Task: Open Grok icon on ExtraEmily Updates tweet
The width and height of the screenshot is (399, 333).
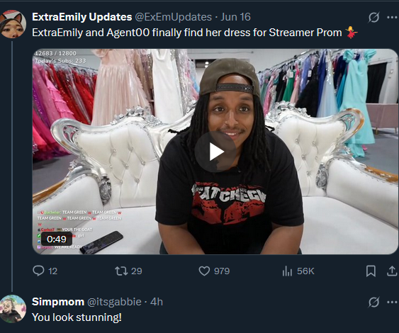Action: tap(373, 17)
